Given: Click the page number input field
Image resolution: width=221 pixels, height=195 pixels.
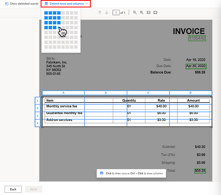Looking at the screenshot, I should 116,12.
